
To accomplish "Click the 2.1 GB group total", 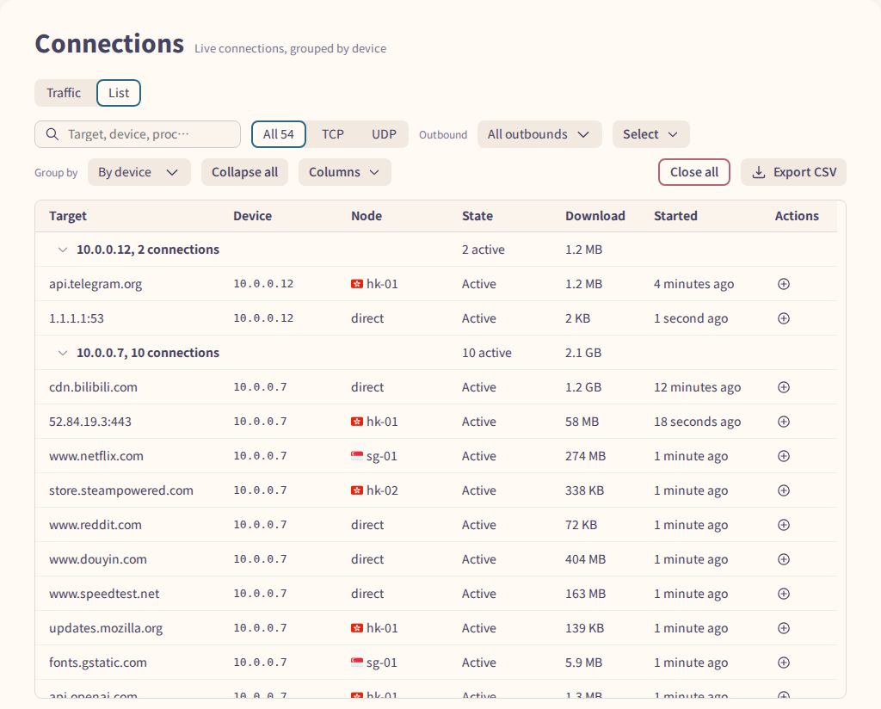I will (583, 353).
